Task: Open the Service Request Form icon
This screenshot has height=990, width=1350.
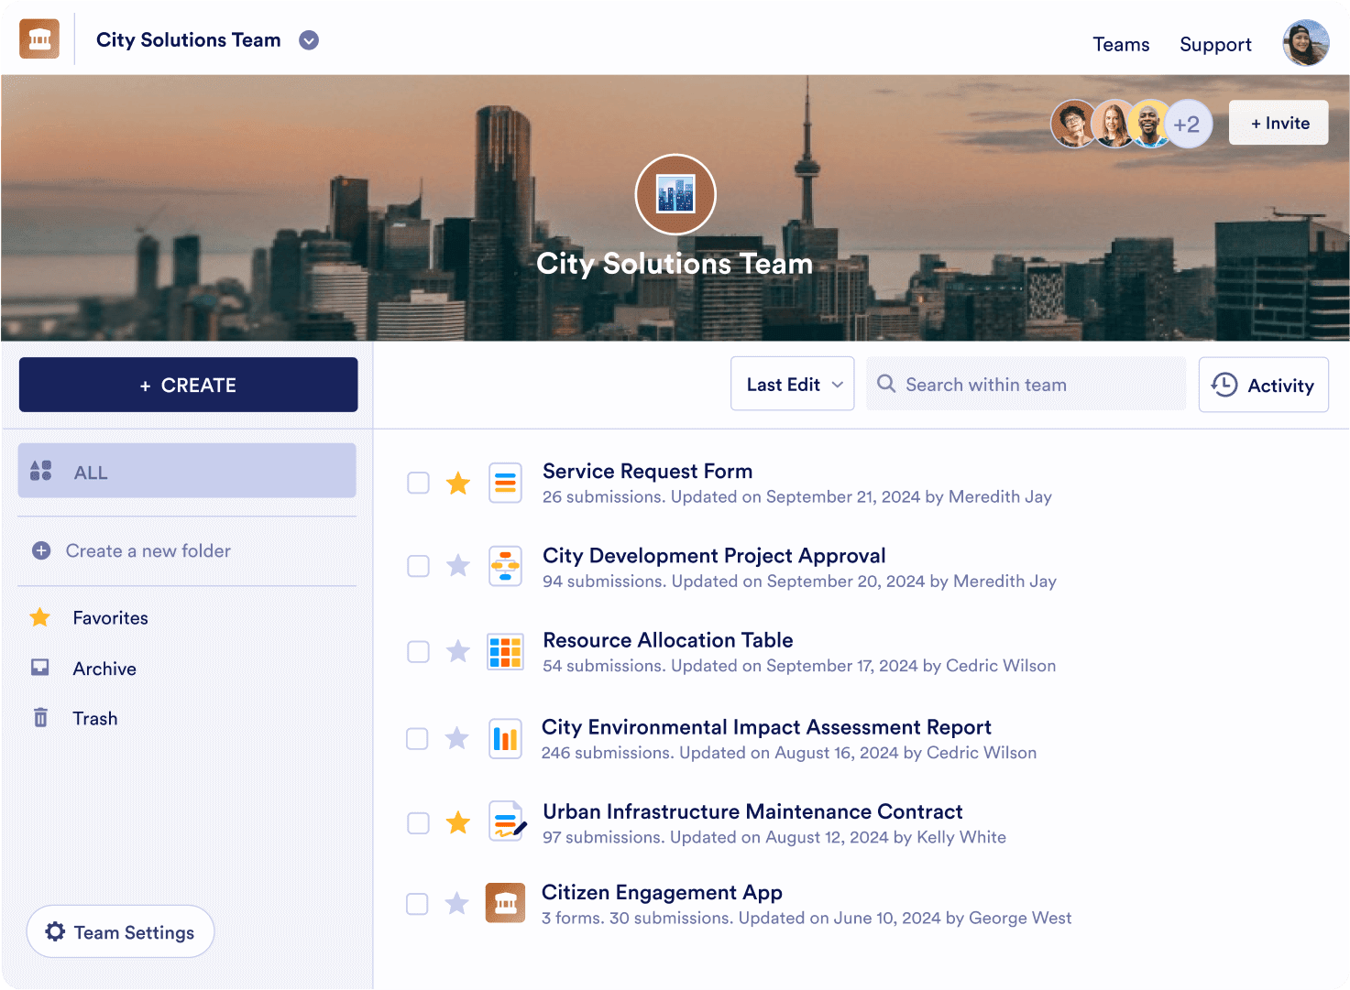Action: [505, 483]
